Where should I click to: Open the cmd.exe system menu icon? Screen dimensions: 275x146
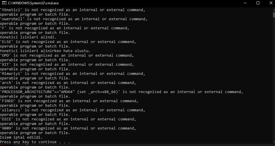pos(4,3)
